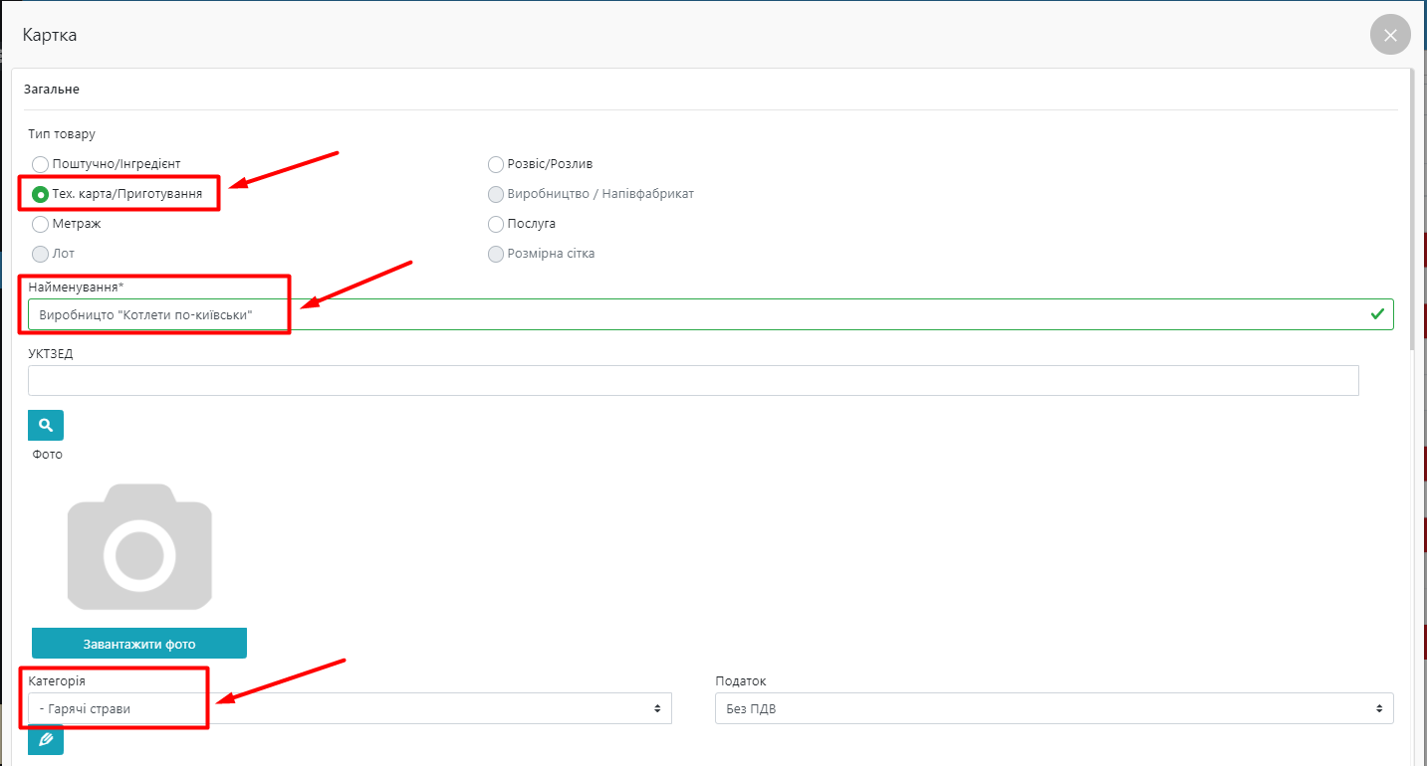
Task: Select the Розвіс/Розлив radio button
Action: (496, 164)
